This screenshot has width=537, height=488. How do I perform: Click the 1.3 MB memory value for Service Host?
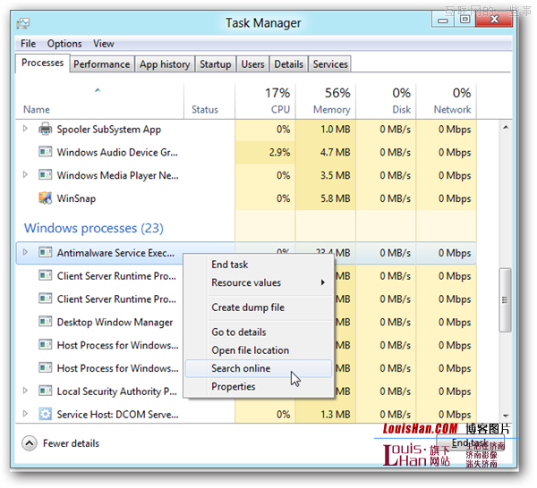[336, 415]
